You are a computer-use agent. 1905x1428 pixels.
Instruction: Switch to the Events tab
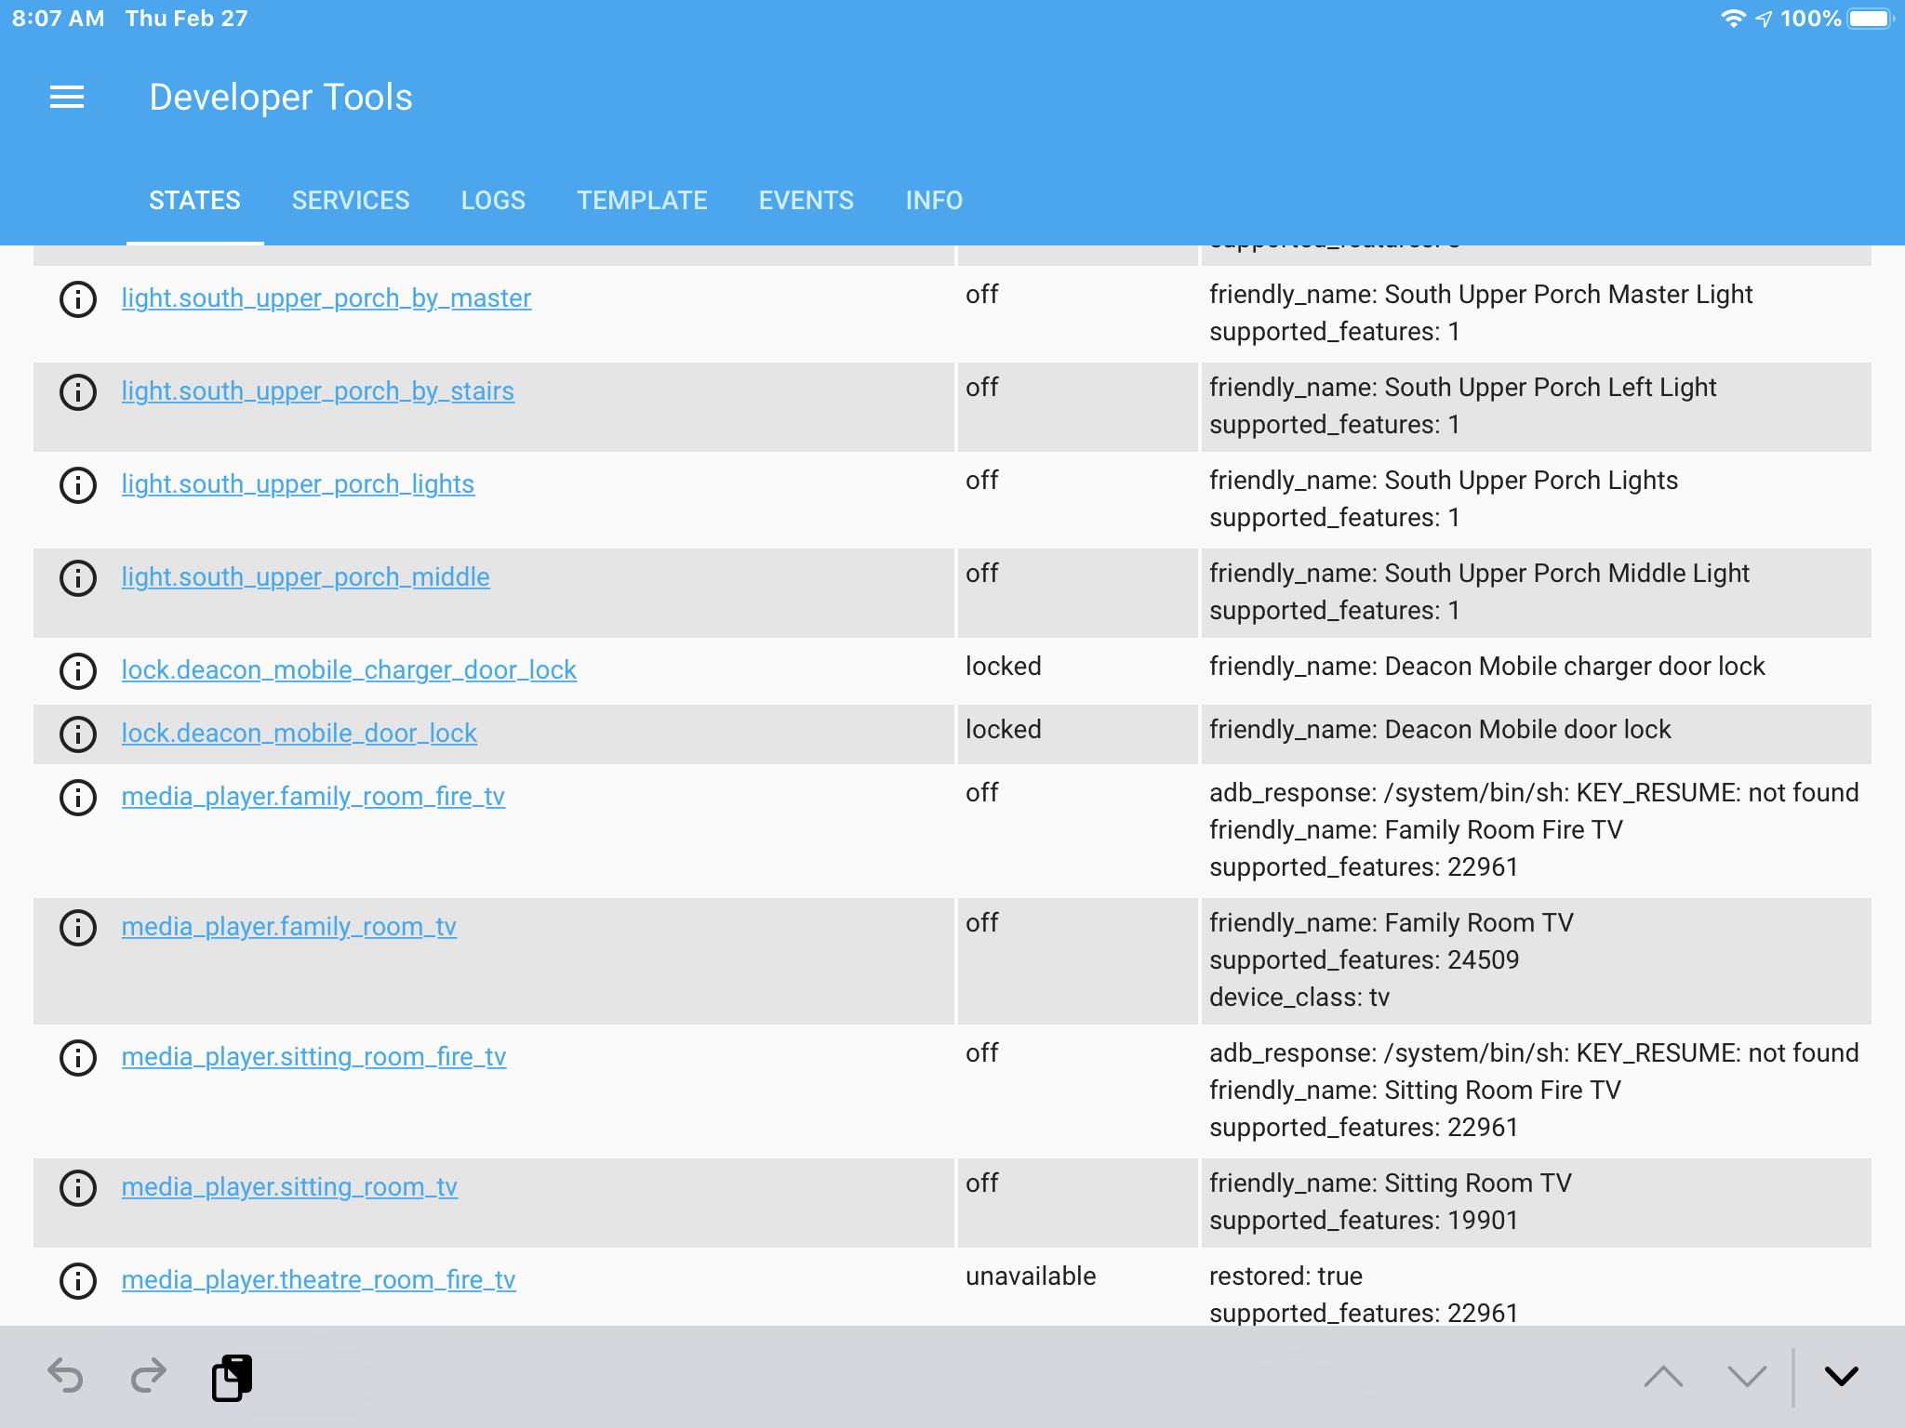(x=806, y=201)
